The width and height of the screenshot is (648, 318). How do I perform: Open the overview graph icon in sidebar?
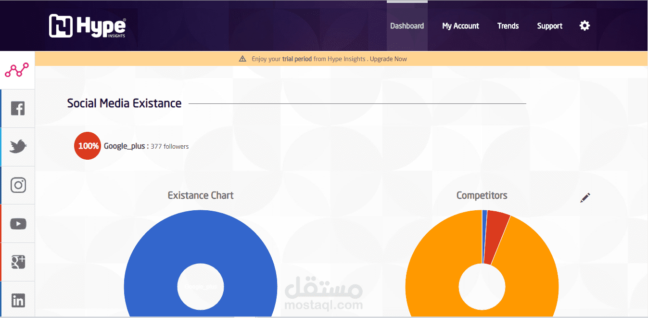point(17,70)
